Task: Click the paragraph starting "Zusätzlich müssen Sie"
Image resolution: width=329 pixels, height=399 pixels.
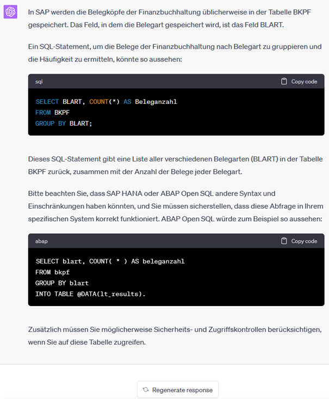Action: click(x=174, y=336)
